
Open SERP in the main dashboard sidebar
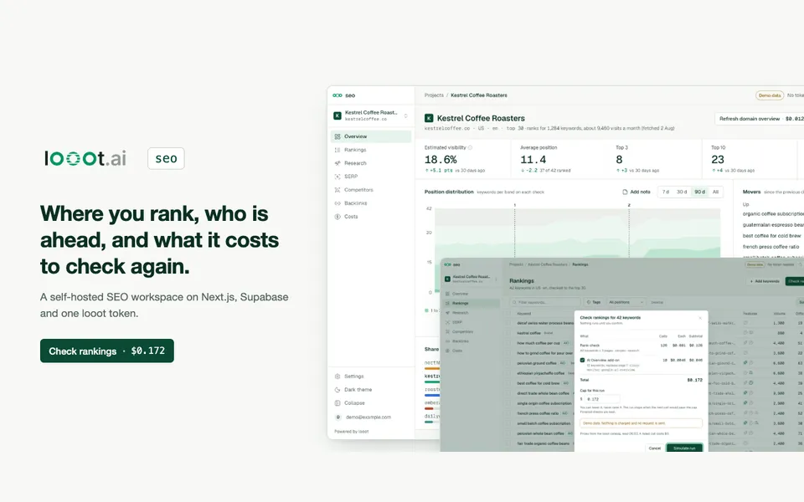coord(371,177)
